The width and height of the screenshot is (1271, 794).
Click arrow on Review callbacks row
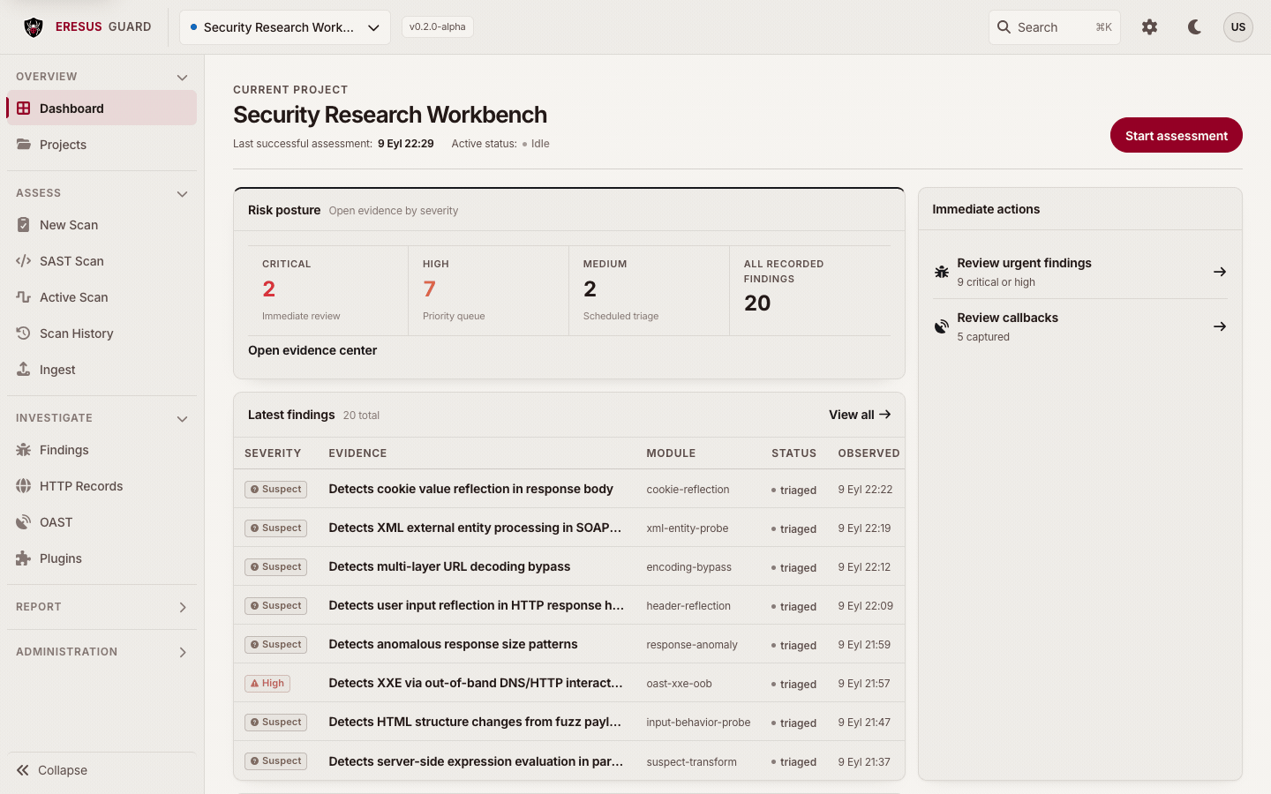[x=1220, y=326]
